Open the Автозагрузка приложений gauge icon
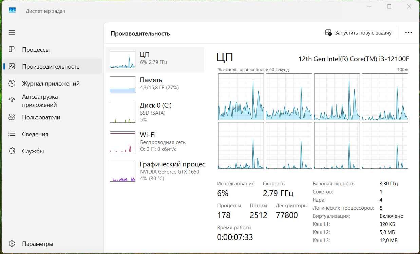420x254 pixels. (x=12, y=100)
